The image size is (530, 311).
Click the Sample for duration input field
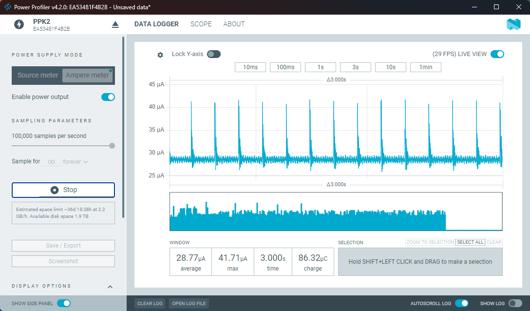point(51,162)
